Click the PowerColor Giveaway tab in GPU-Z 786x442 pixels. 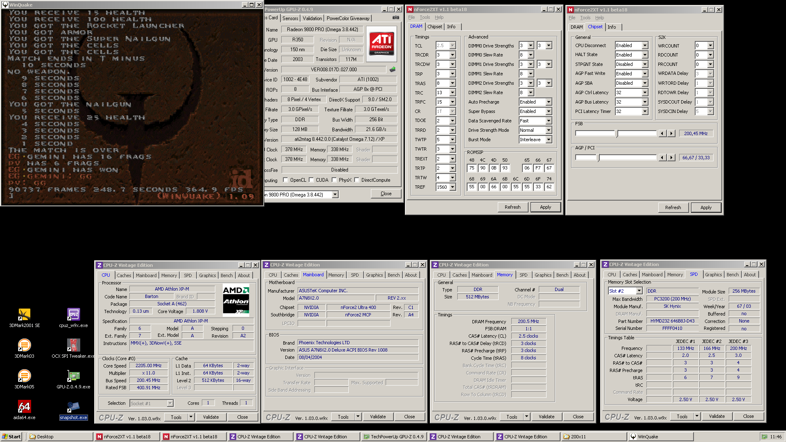coord(348,18)
